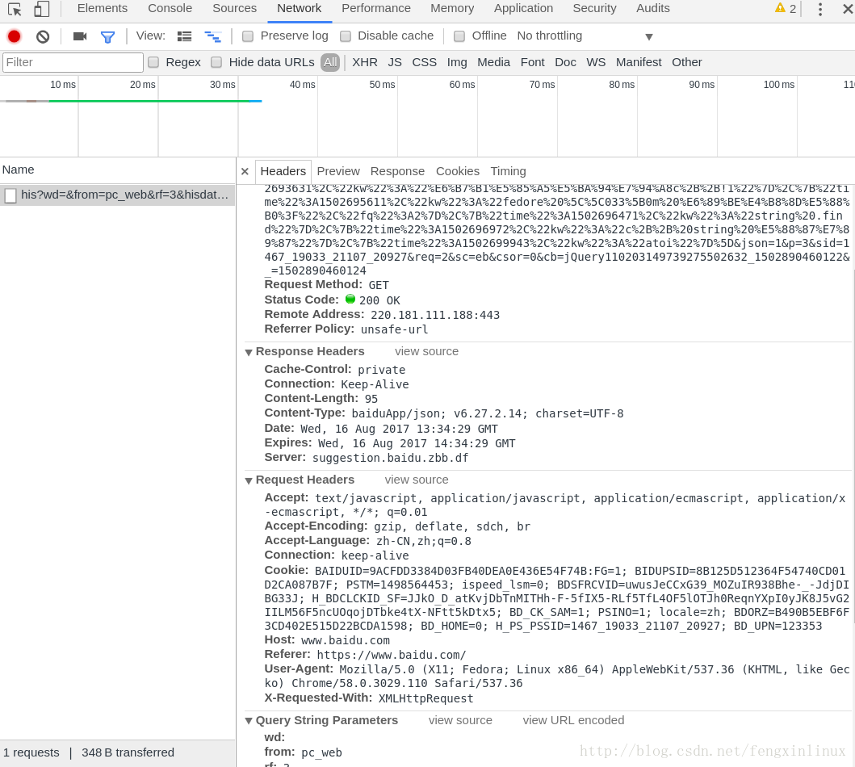The image size is (855, 767).
Task: Switch to the Performance tab
Action: click(x=376, y=8)
